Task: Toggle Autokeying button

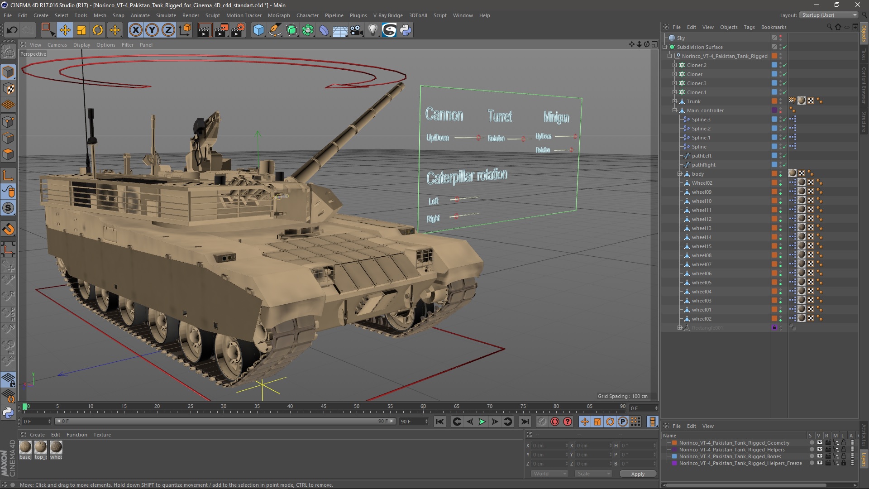Action: 554,422
